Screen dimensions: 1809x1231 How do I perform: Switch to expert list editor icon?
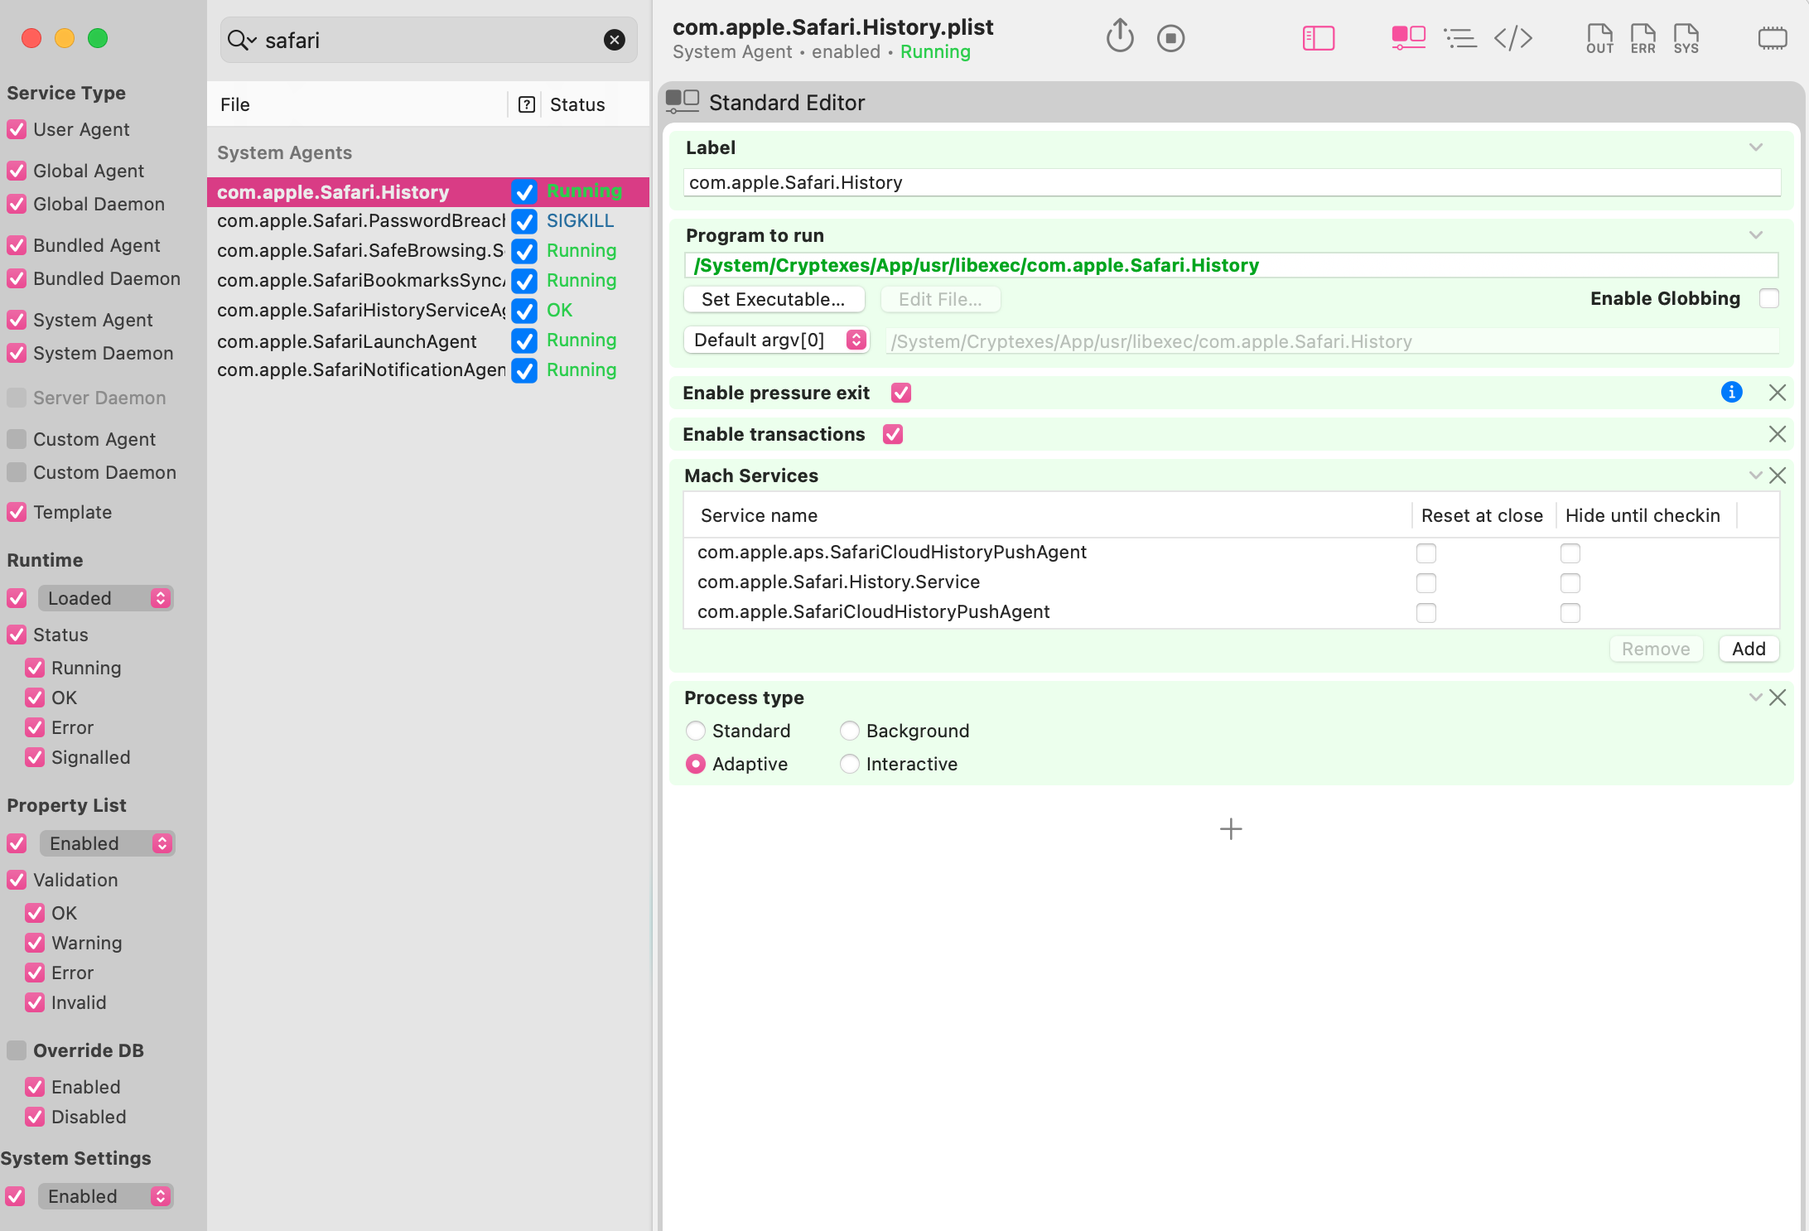pos(1459,38)
